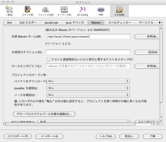166x142 pixels.
Task: Open the Keymap (キーマップ) options category
Action: (x=64, y=11)
